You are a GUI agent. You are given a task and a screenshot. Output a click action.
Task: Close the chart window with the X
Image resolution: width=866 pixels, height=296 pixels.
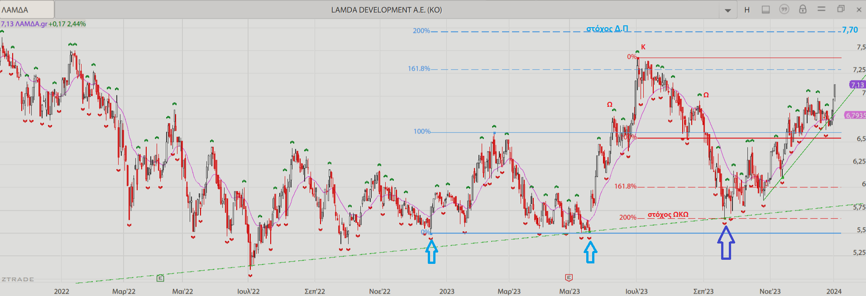(x=859, y=10)
